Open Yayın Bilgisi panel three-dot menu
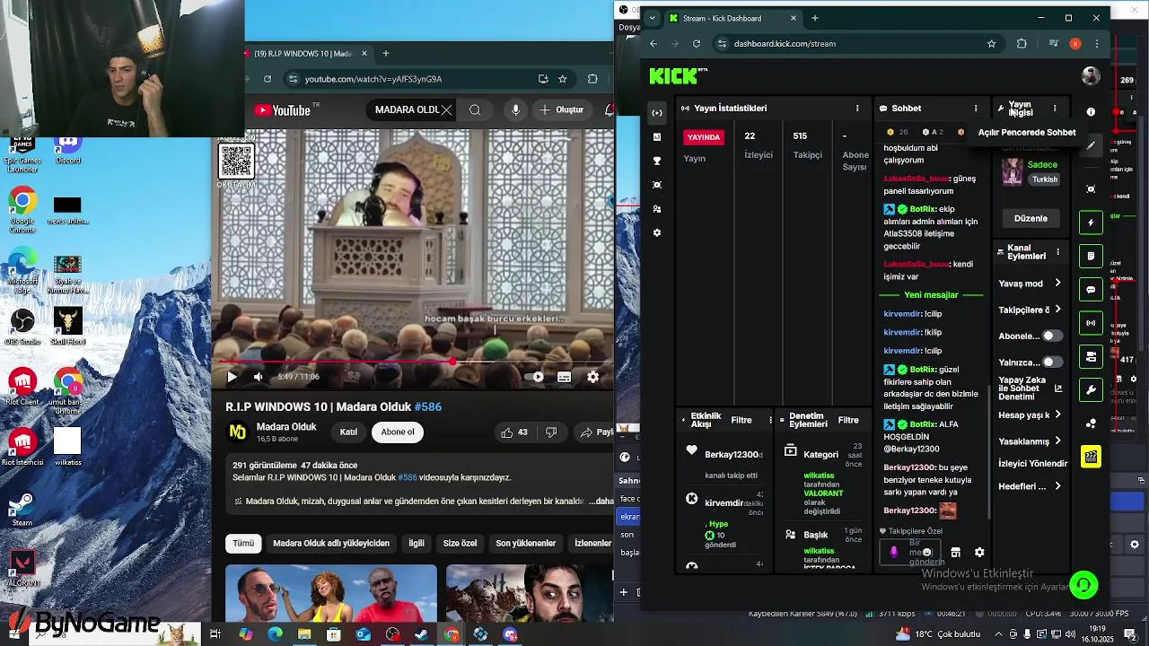This screenshot has height=646, width=1149. 1055,109
